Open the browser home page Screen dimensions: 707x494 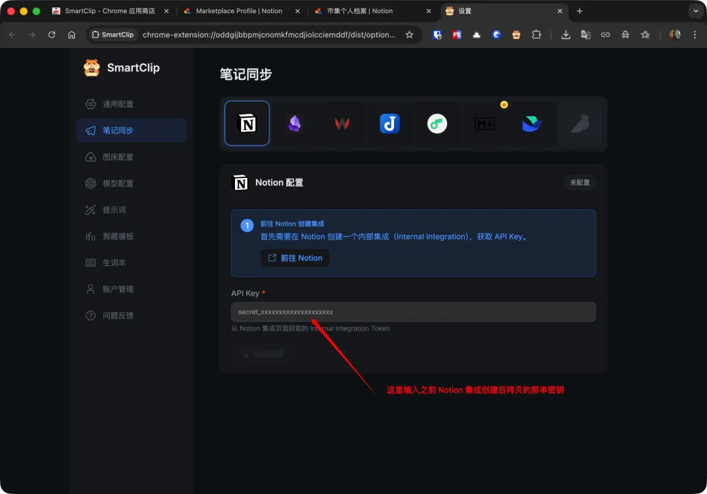coord(72,35)
